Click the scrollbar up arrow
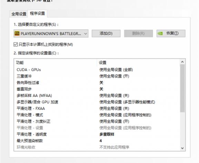This screenshot has height=163, width=199. pyautogui.click(x=182, y=62)
